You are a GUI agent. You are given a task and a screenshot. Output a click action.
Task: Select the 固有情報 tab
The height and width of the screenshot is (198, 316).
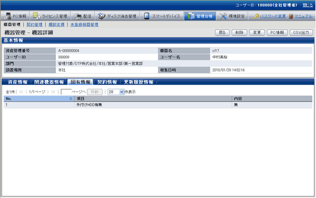(x=81, y=82)
